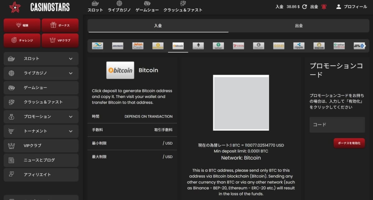The width and height of the screenshot is (373, 200).
Task: Focus the コード promo code field
Action: (x=337, y=125)
